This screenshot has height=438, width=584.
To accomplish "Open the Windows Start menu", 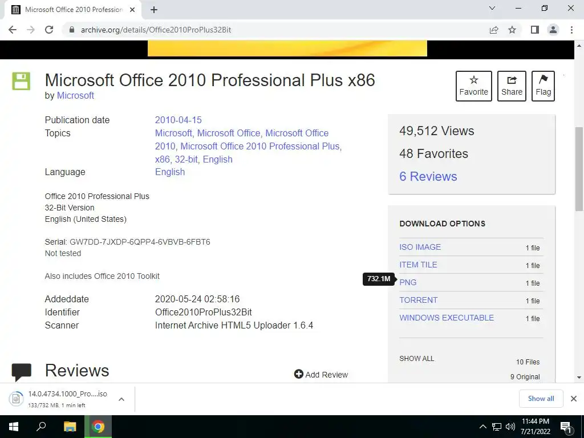I will [x=14, y=427].
